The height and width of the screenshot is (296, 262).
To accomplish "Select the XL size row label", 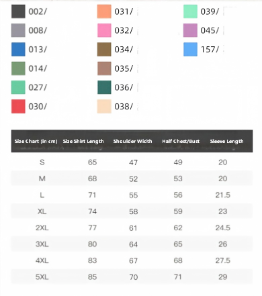I will click(x=42, y=211).
